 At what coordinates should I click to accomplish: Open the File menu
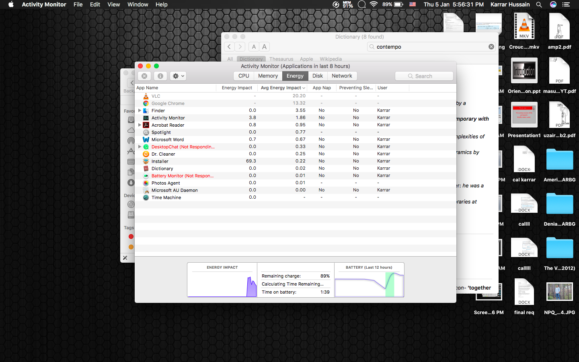click(x=78, y=4)
